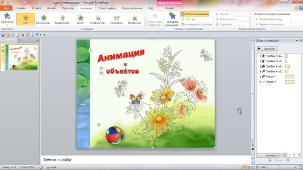
Task: Switch to Normal view in status bar
Action: 245,167
